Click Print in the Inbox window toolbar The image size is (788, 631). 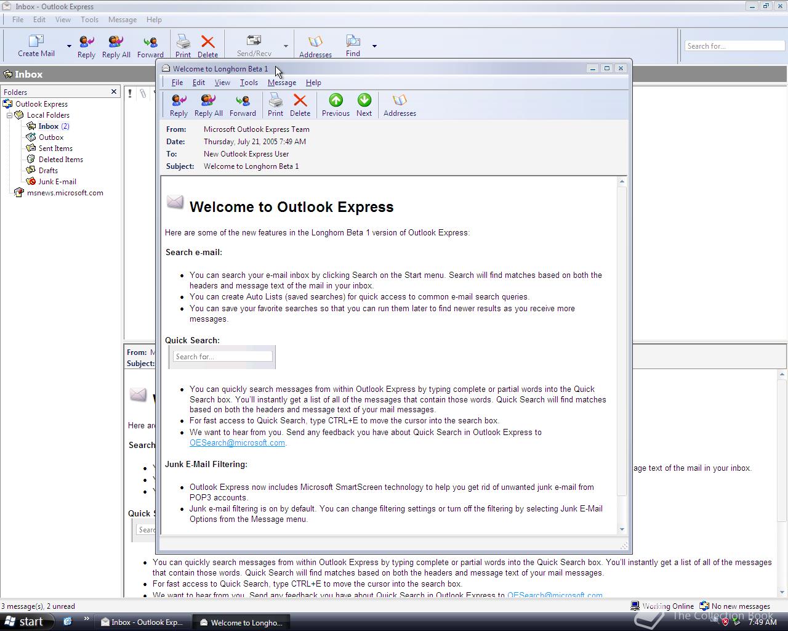tap(183, 47)
